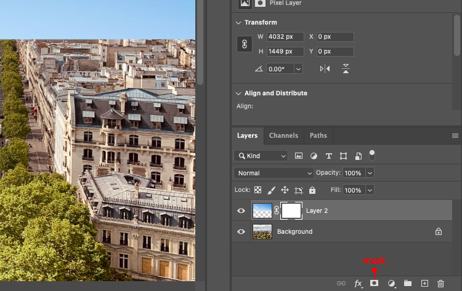Viewport: 462px width, 291px height.
Task: Click the Opacity label
Action: pyautogui.click(x=328, y=173)
